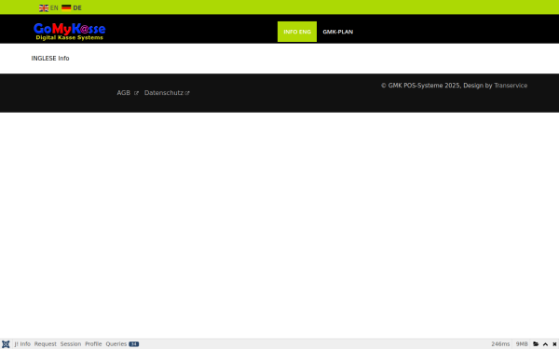Viewport: 559px width, 349px height.
Task: Click the Queries count badge
Action: pos(133,344)
